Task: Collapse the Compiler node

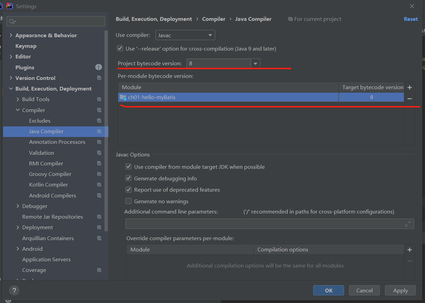Action: coord(18,110)
